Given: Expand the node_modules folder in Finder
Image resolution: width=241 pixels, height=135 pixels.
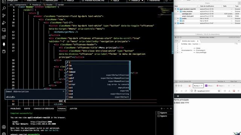Looking at the screenshot, I should click(178, 12).
